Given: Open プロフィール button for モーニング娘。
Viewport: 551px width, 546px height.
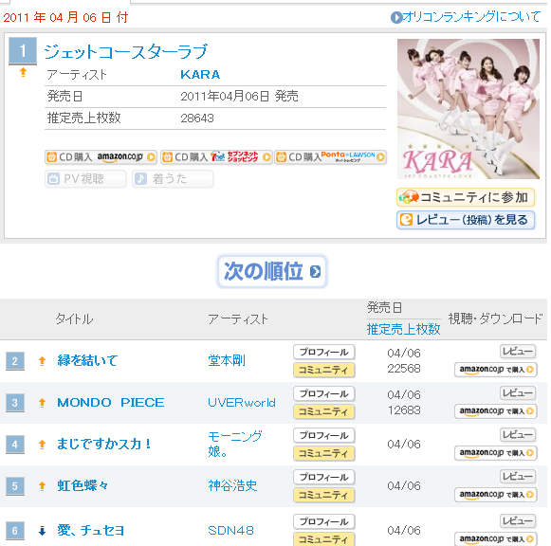Looking at the screenshot, I should click(x=324, y=435).
